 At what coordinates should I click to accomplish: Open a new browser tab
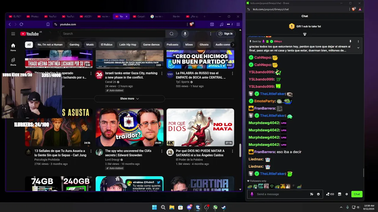205,16
